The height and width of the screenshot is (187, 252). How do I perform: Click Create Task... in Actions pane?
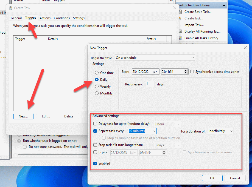point(194,18)
